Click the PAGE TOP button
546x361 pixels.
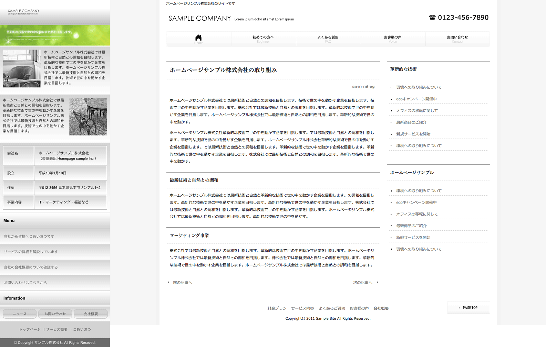(468, 308)
